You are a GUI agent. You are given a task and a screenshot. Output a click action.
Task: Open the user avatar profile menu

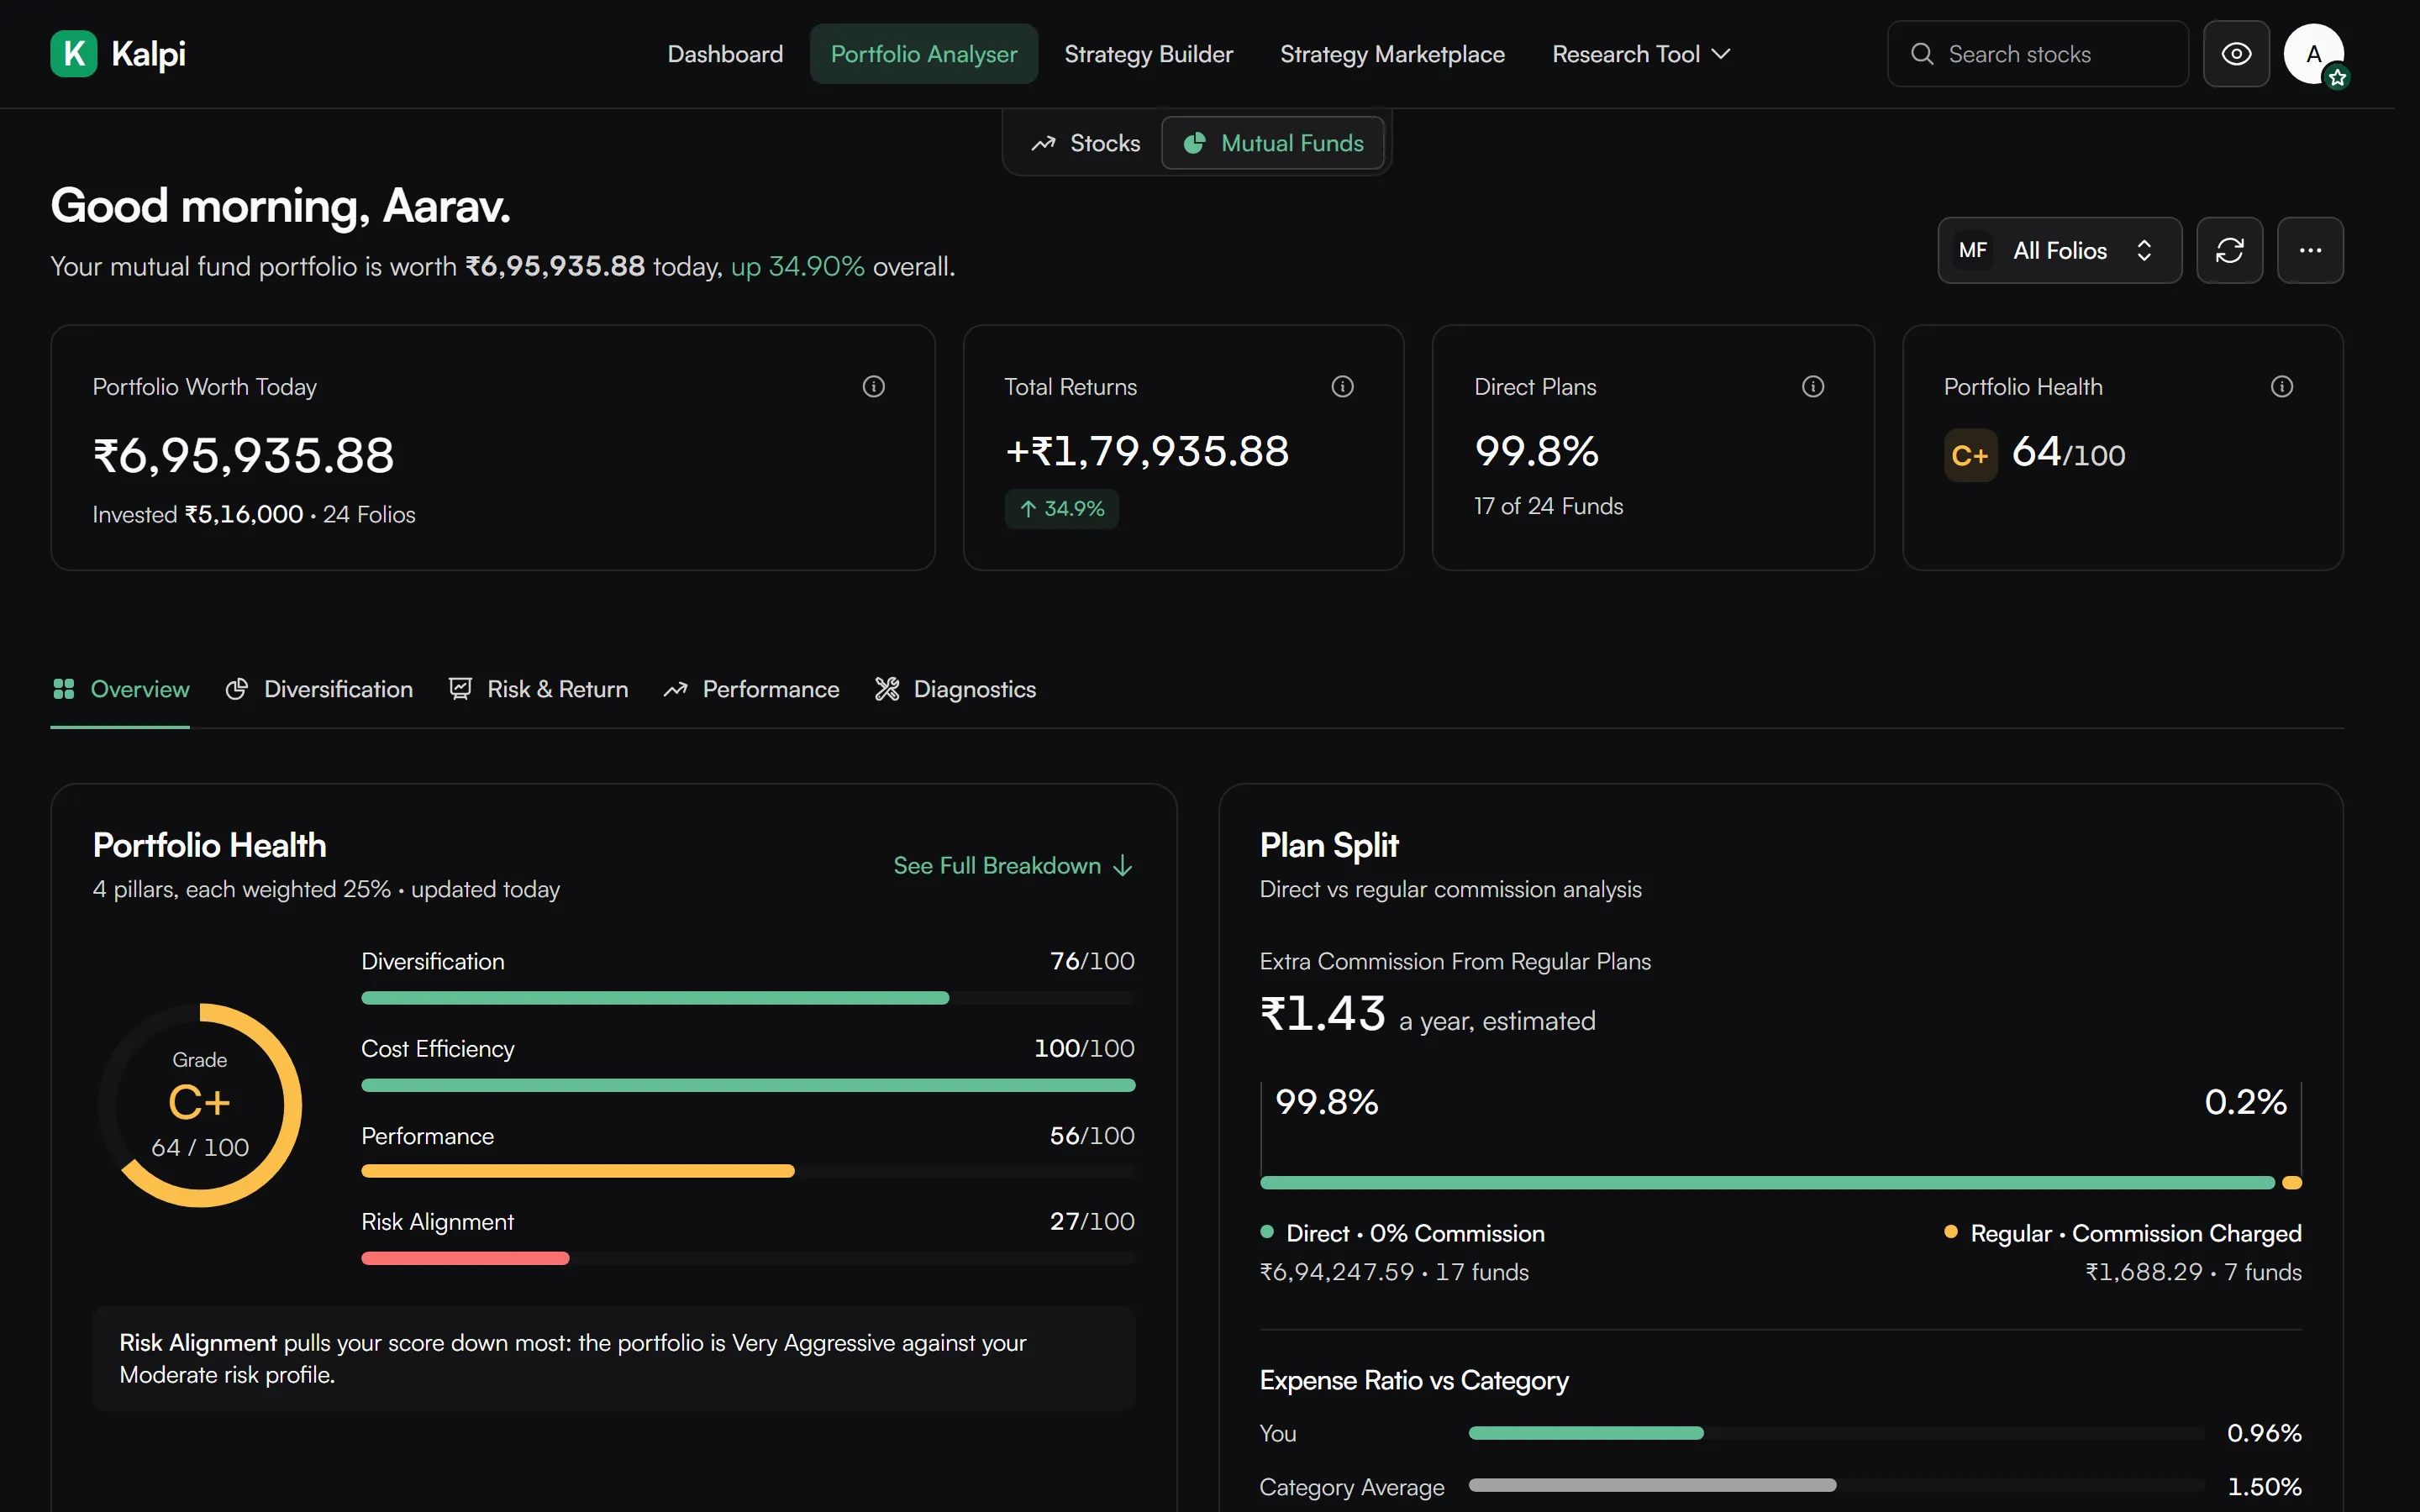[x=2313, y=54]
